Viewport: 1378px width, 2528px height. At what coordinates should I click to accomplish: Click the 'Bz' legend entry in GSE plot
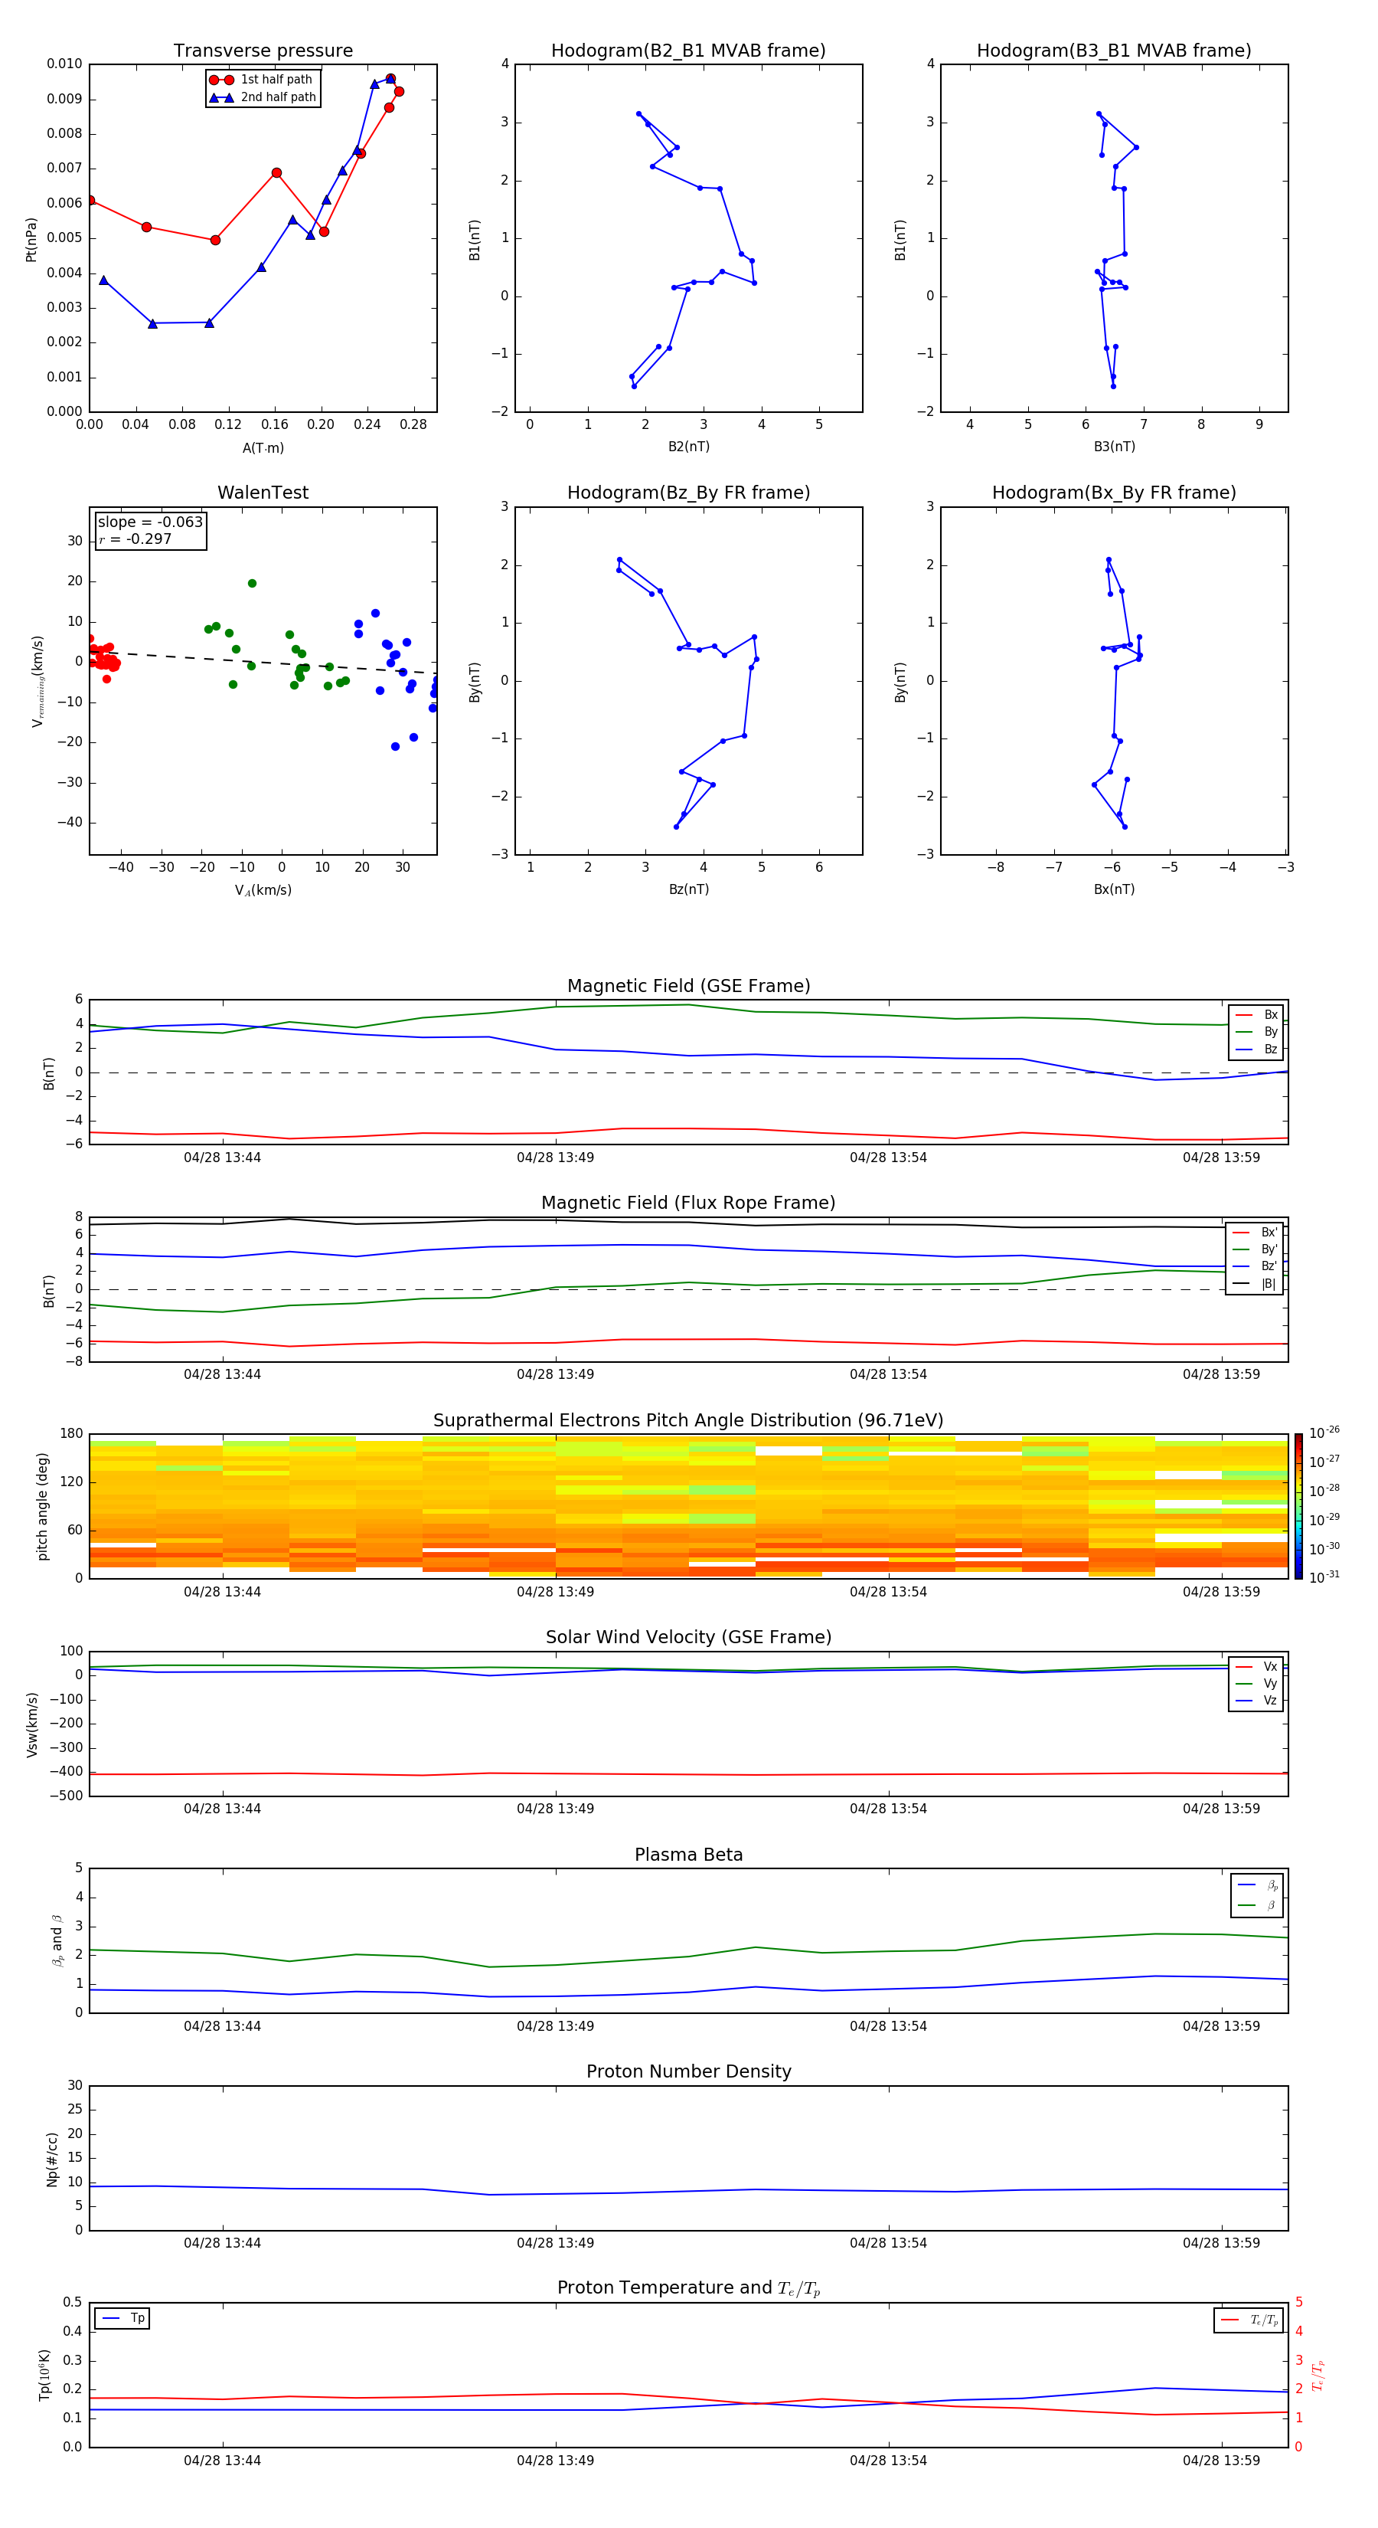coord(1257,1049)
